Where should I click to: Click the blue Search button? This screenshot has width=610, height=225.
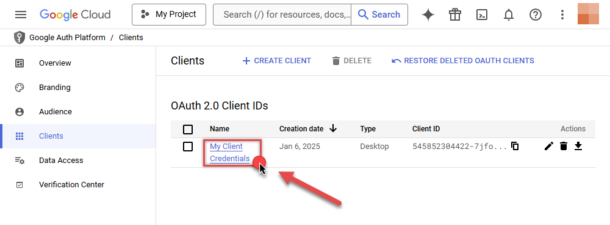[379, 15]
